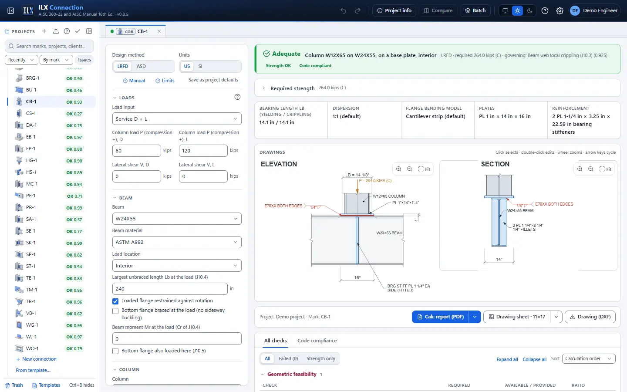
Task: Open the help icon in the top bar
Action: click(545, 10)
